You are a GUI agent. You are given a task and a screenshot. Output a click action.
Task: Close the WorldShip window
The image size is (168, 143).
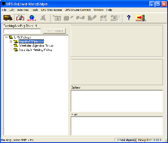point(164,4)
